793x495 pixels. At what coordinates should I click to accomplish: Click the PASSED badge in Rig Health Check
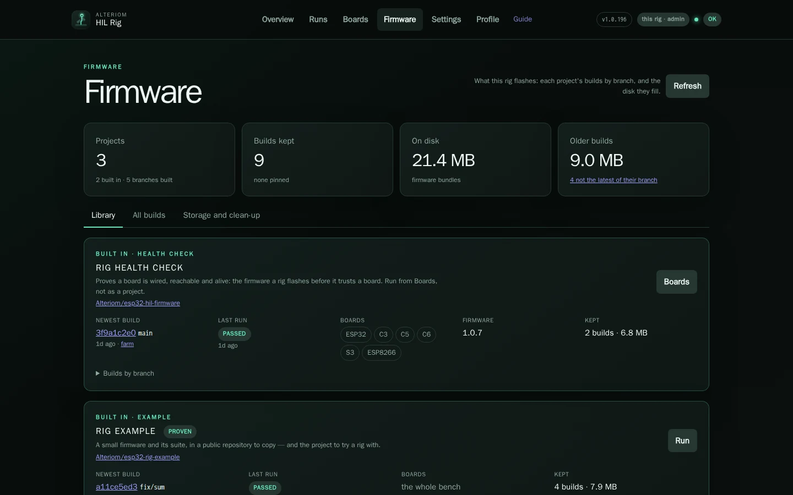(235, 334)
